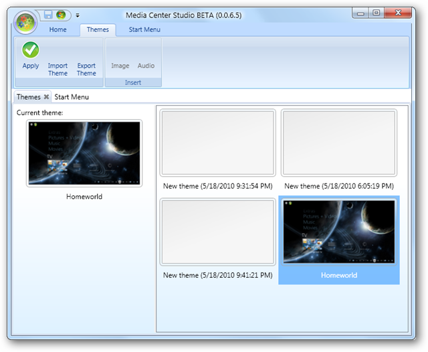The height and width of the screenshot is (352, 428).
Task: Click the Homeworld label under current theme
Action: (84, 197)
